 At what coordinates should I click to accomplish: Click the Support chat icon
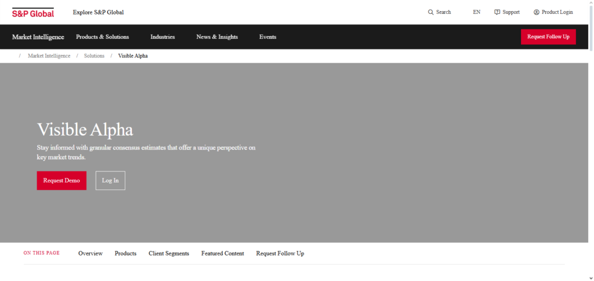pyautogui.click(x=497, y=12)
